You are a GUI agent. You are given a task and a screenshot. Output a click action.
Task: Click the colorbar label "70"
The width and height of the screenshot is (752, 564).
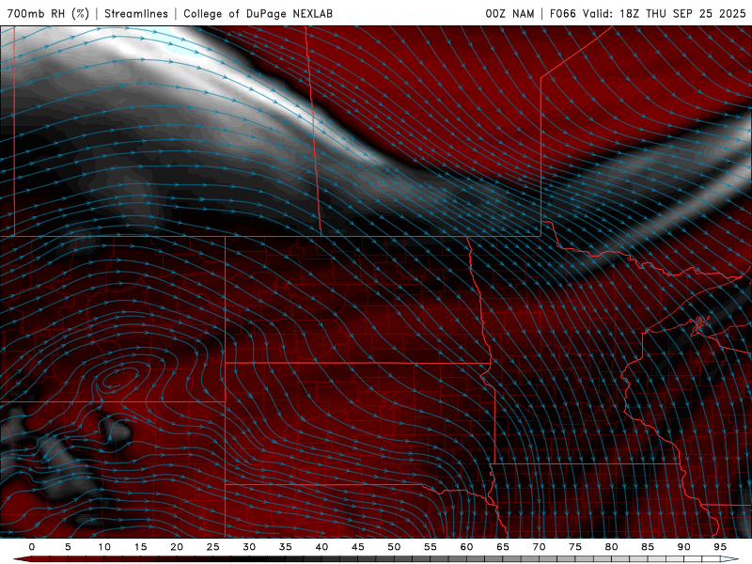(539, 547)
